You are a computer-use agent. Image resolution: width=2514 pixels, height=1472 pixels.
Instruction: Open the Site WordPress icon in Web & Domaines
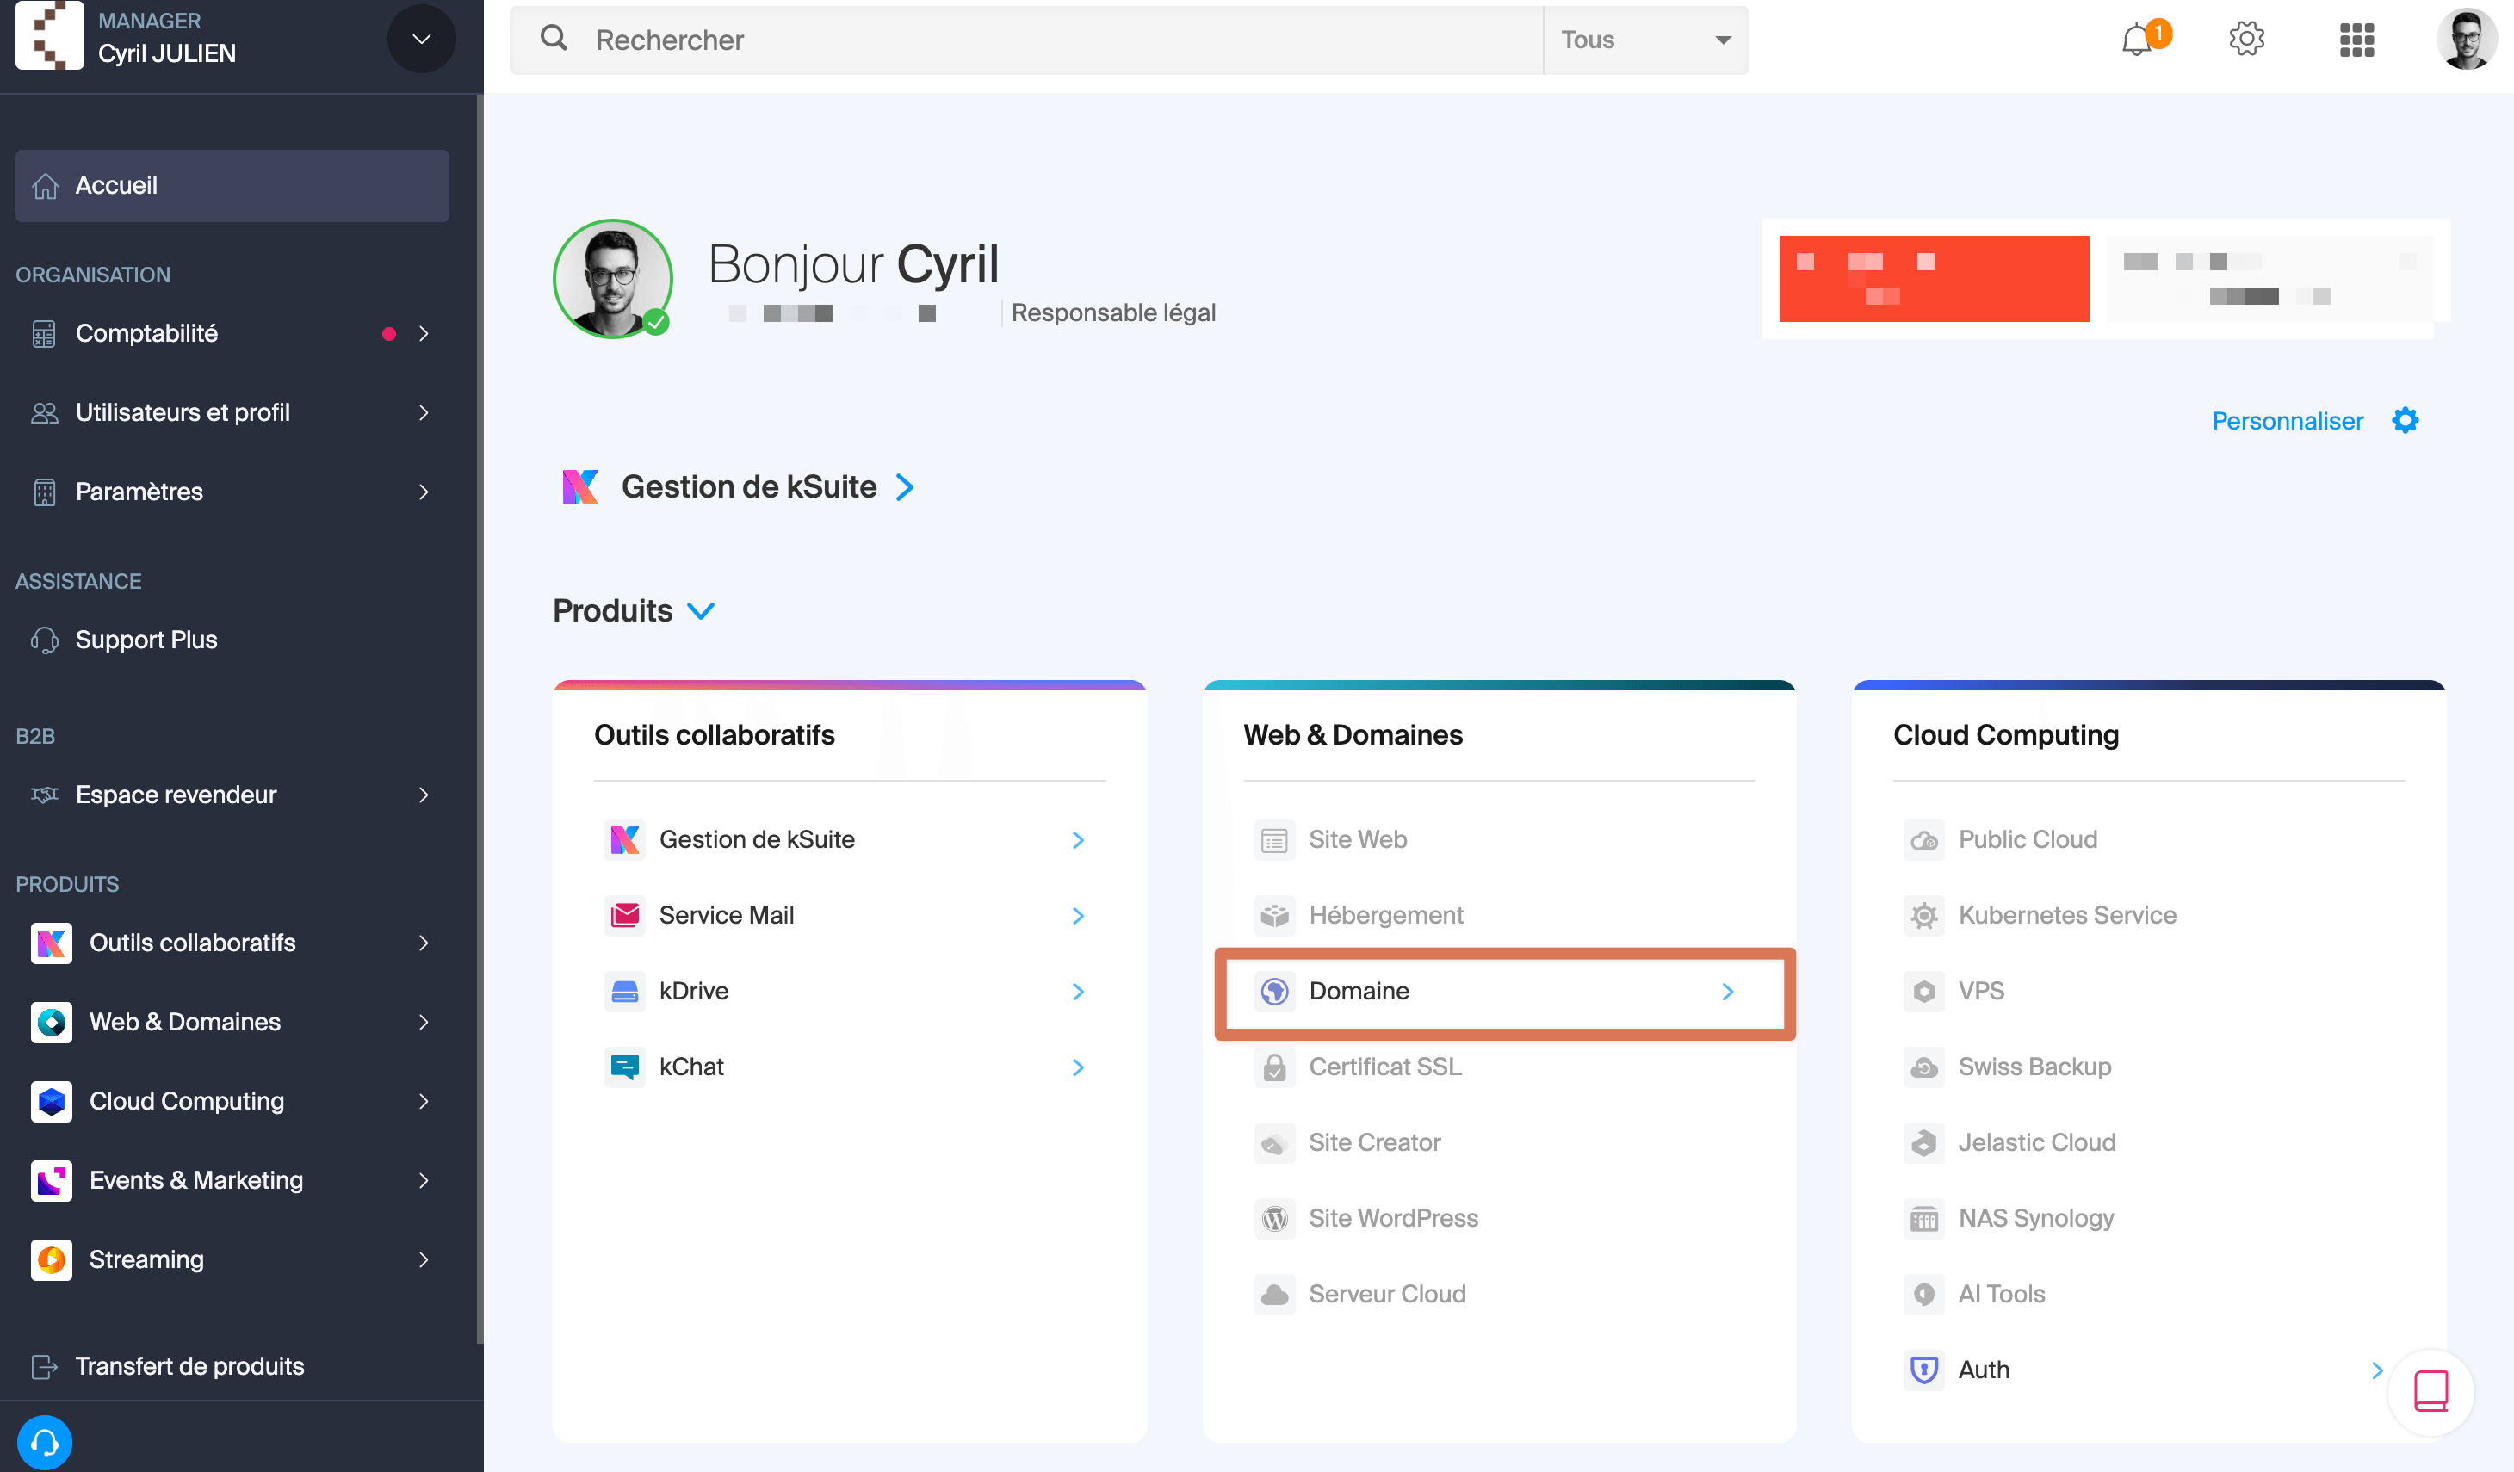(1274, 1218)
